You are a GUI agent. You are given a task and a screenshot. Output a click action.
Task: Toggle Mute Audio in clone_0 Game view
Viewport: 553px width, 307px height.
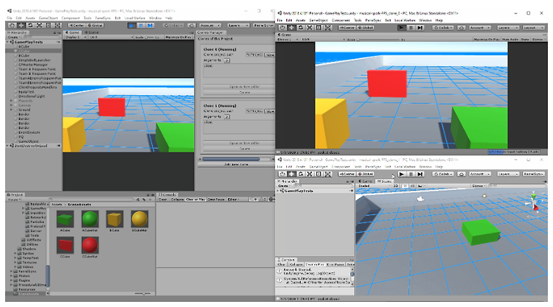(x=510, y=40)
